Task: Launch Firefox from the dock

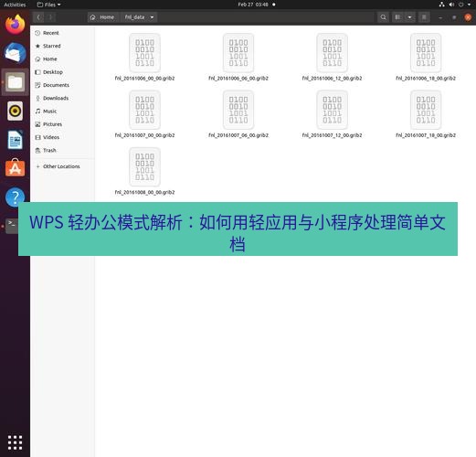Action: (15, 25)
